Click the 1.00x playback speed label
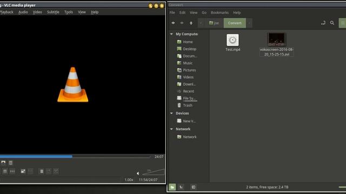Screen dimensions: 346x194 129,179
